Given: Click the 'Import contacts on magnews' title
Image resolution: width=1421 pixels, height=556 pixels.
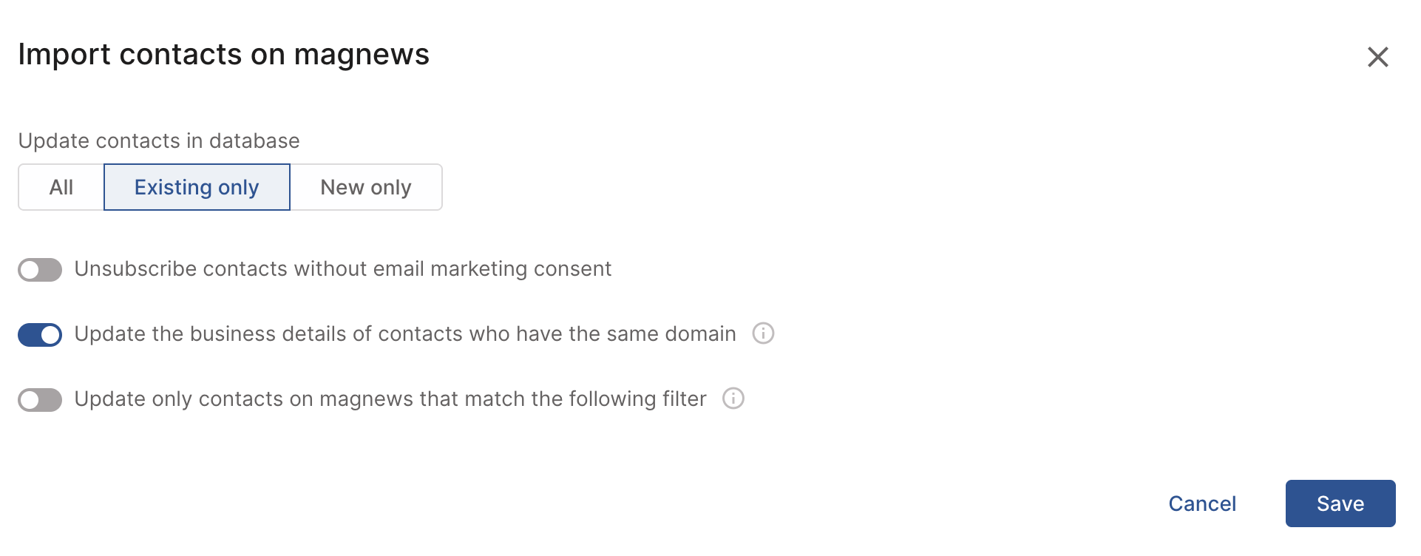Looking at the screenshot, I should (x=223, y=55).
